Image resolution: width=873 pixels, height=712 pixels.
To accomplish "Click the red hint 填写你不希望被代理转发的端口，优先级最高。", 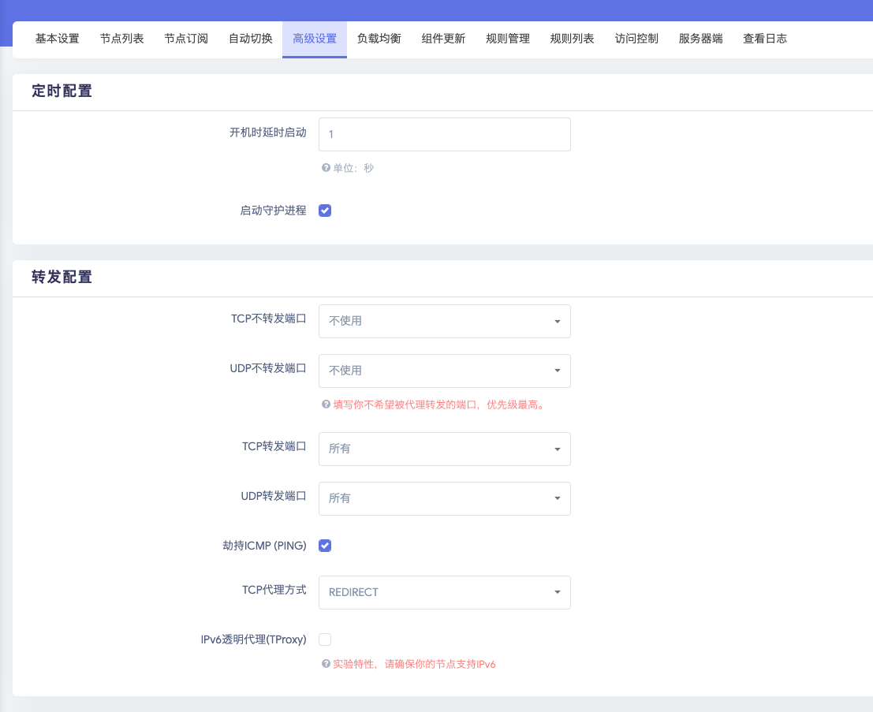I will (438, 404).
